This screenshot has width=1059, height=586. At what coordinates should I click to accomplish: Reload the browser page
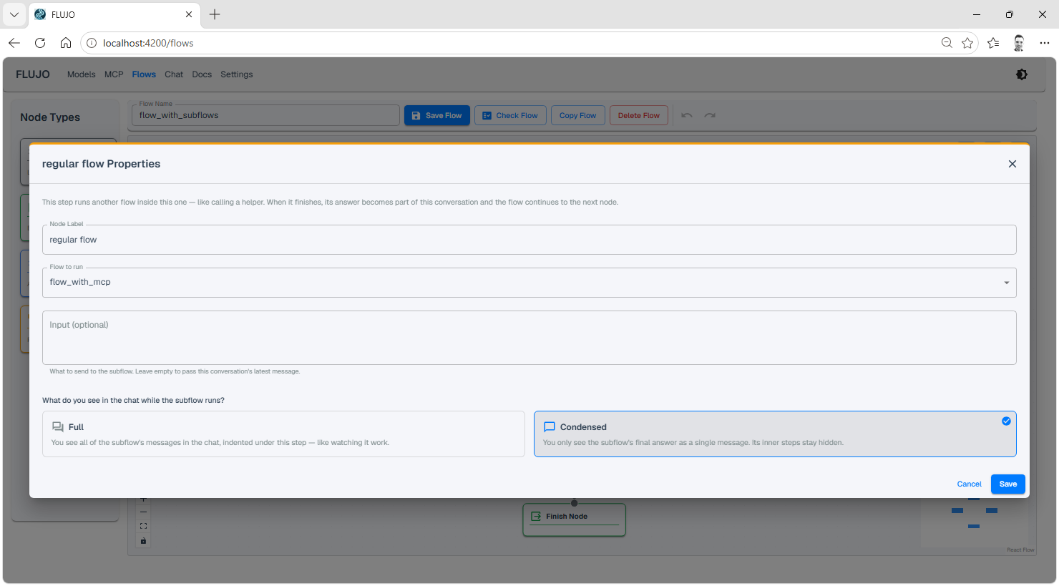pos(40,43)
